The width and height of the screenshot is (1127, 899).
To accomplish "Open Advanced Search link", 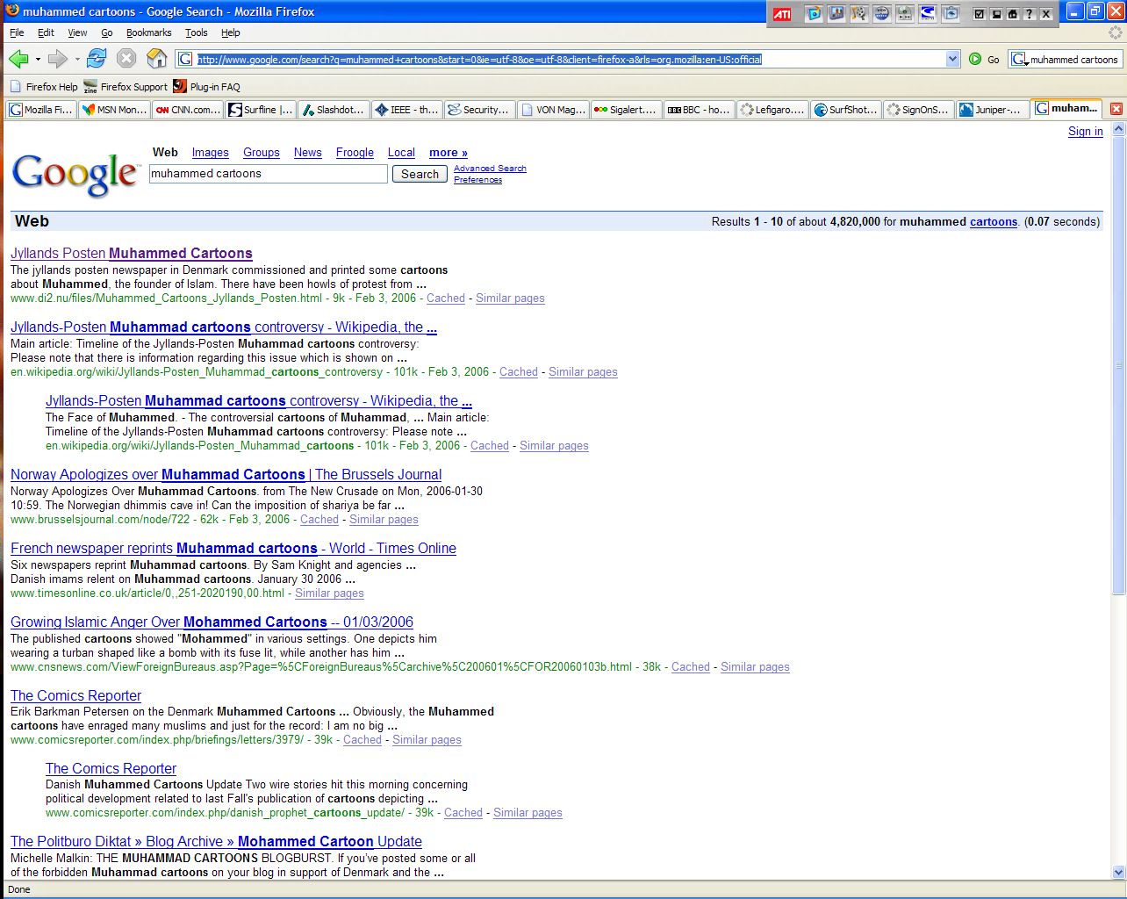I will tap(490, 169).
